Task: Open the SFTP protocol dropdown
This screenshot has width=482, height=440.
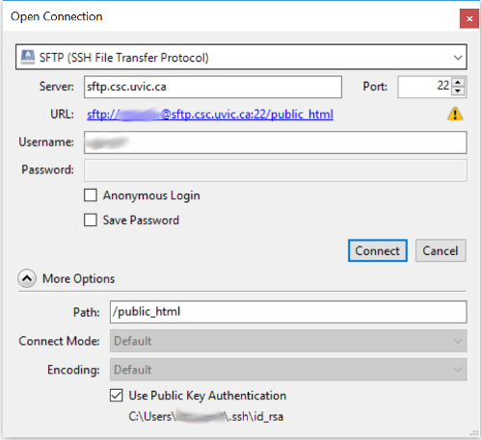Action: 241,57
